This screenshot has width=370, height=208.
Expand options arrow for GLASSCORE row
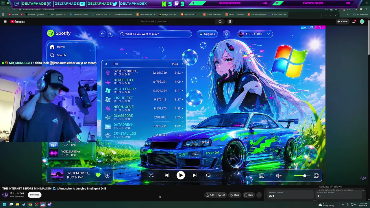pos(182,118)
